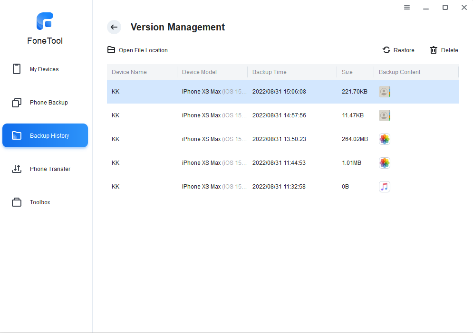Click KK name in the 221.70KB row
The image size is (473, 333).
click(x=116, y=92)
